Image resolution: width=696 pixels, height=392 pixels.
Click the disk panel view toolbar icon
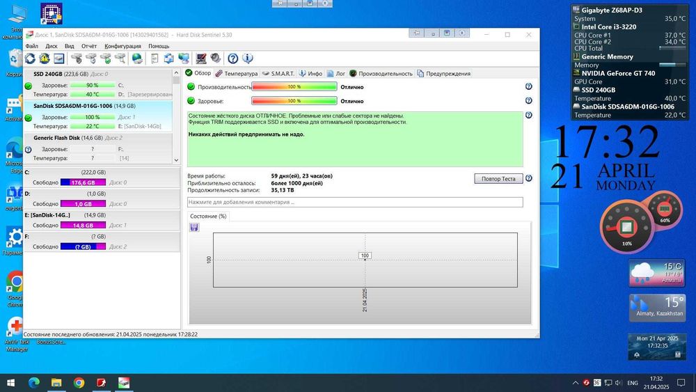point(59,58)
